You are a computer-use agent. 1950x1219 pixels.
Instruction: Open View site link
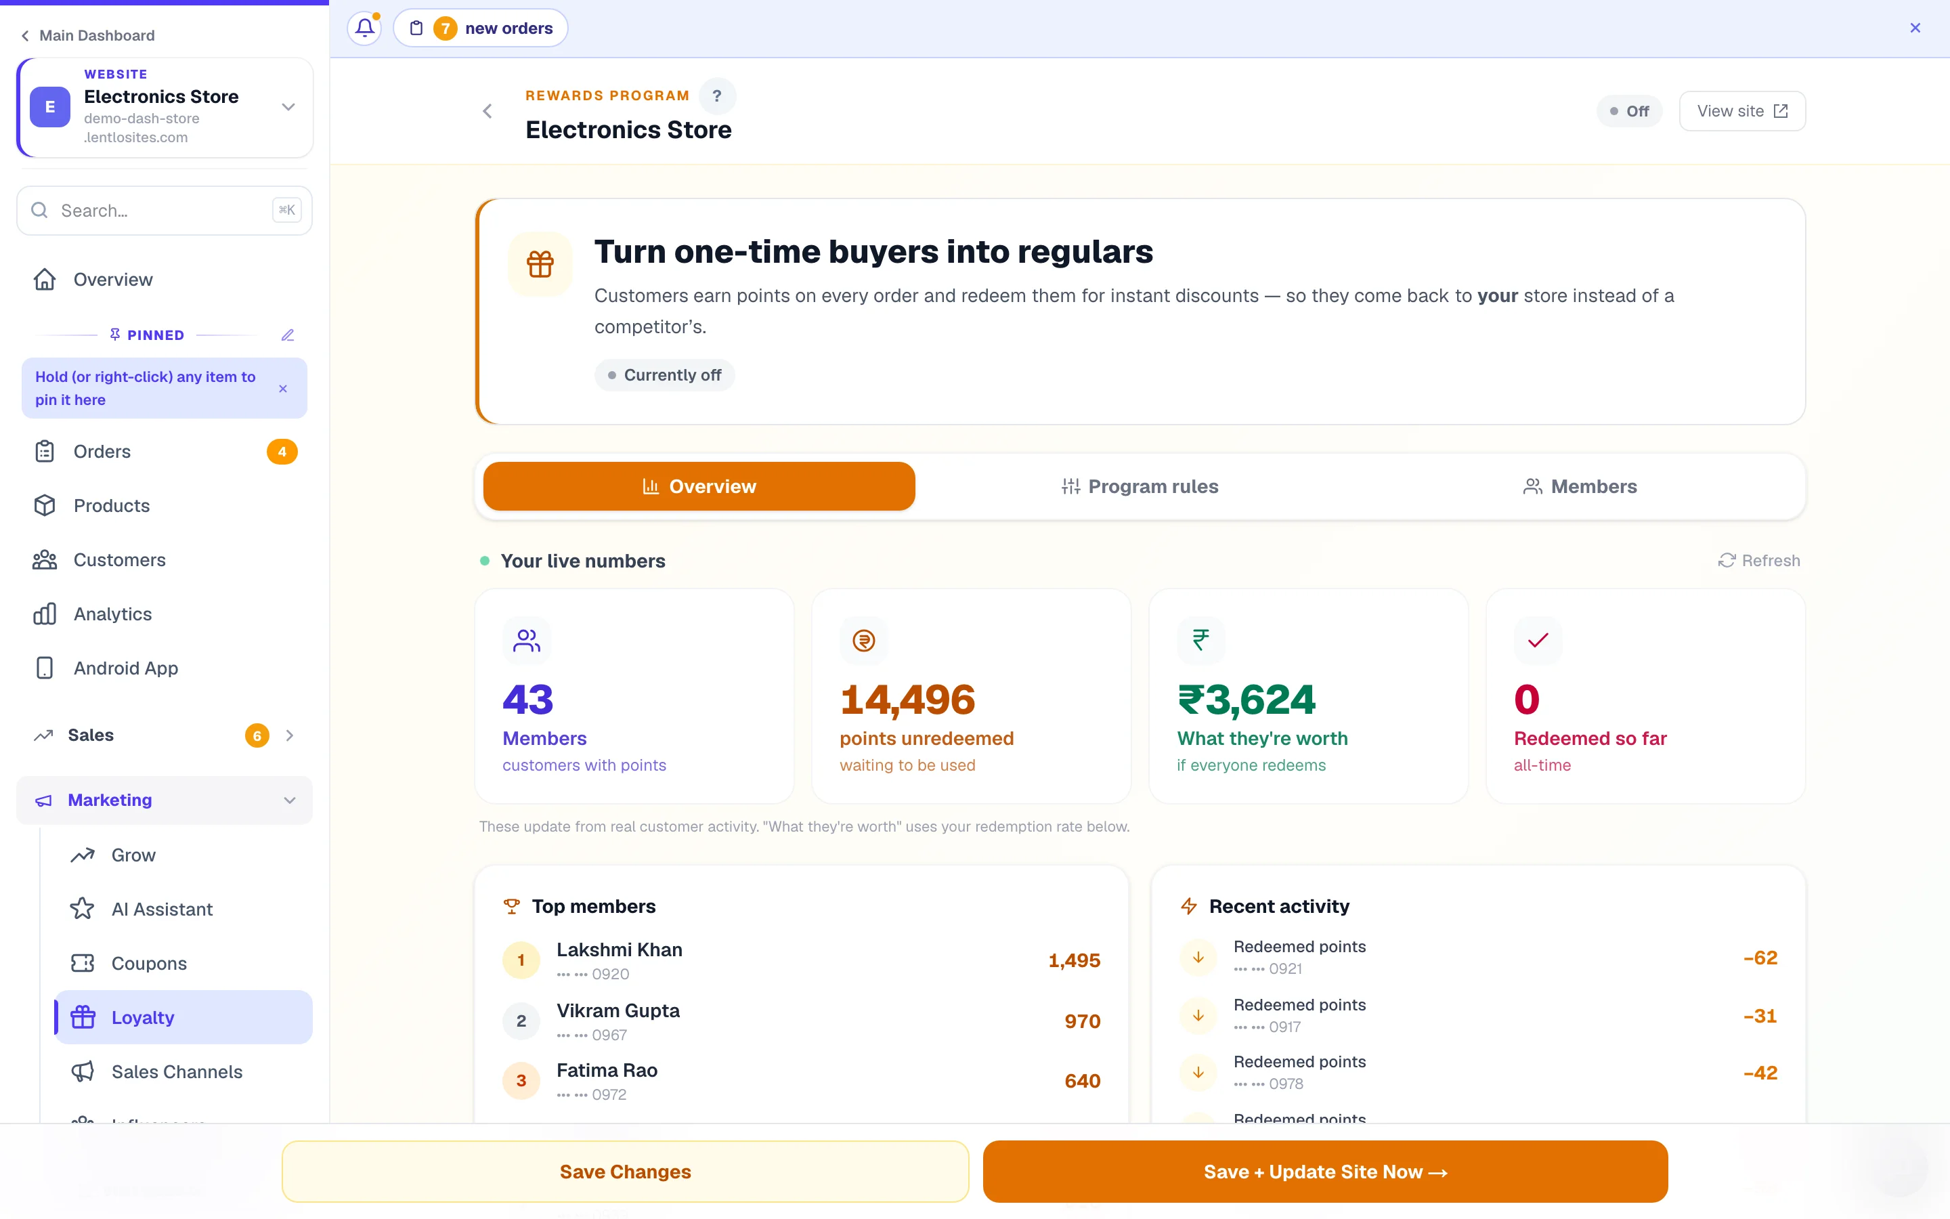[x=1742, y=111]
